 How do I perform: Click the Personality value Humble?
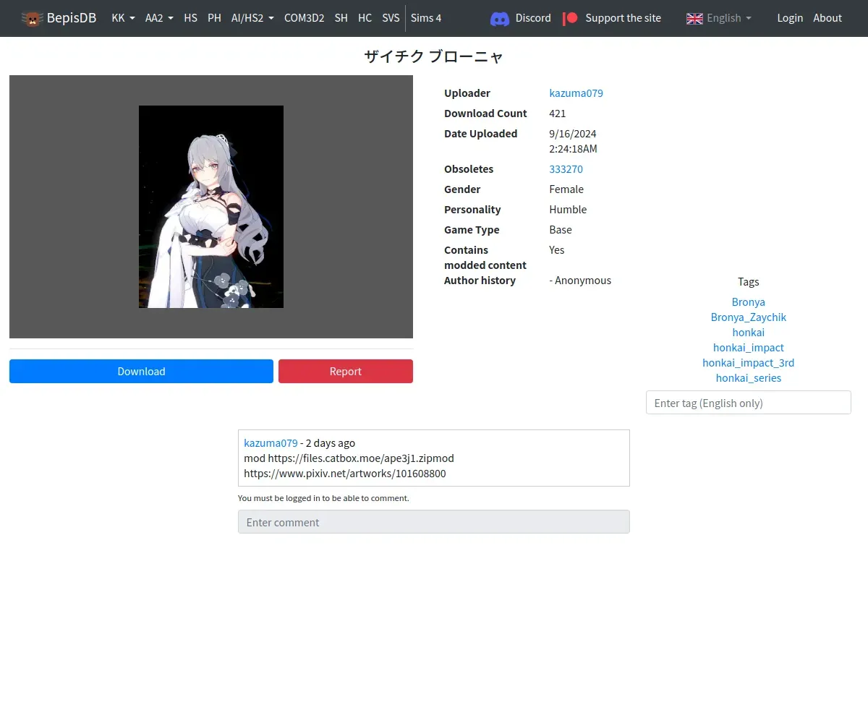point(568,210)
